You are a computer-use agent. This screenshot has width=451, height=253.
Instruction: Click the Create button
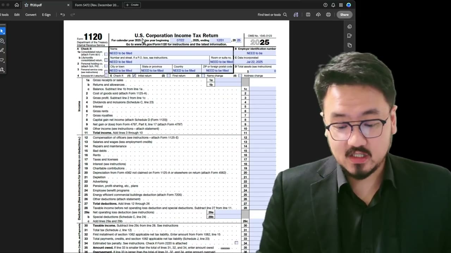[x=132, y=5]
